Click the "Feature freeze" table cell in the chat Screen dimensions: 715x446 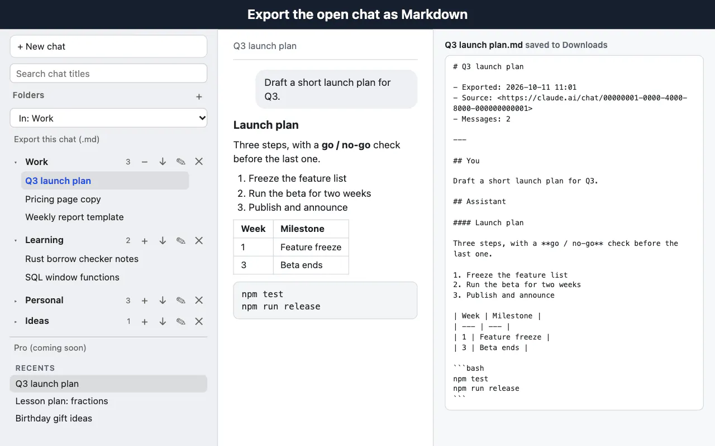click(311, 247)
